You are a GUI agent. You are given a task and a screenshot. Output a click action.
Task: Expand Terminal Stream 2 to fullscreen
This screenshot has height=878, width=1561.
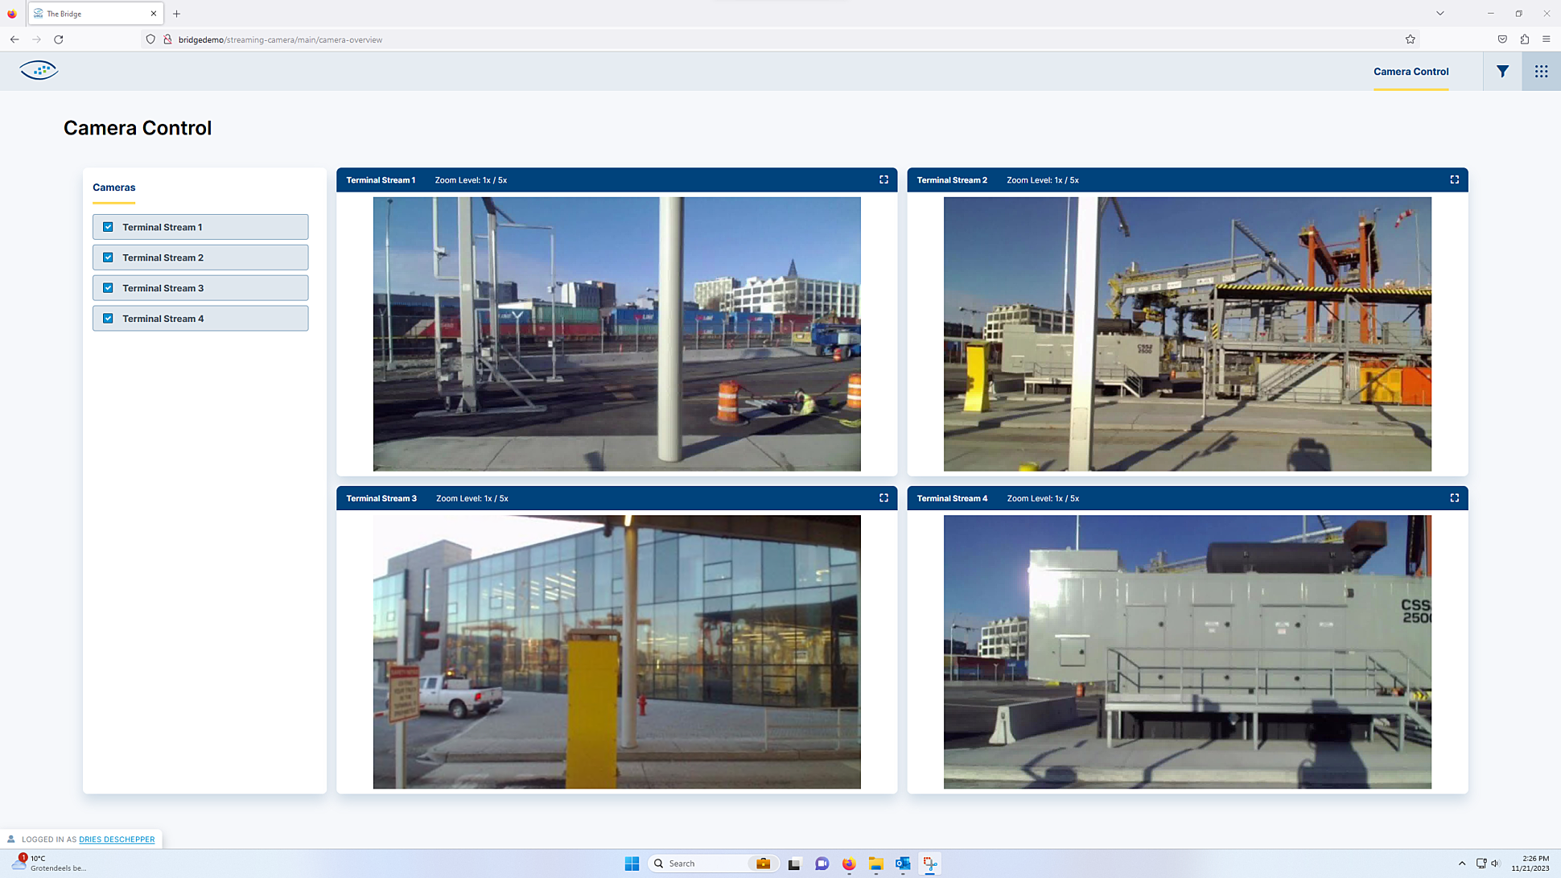(1454, 179)
